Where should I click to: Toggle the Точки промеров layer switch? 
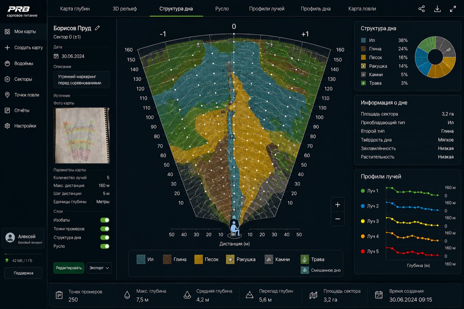[x=105, y=229]
